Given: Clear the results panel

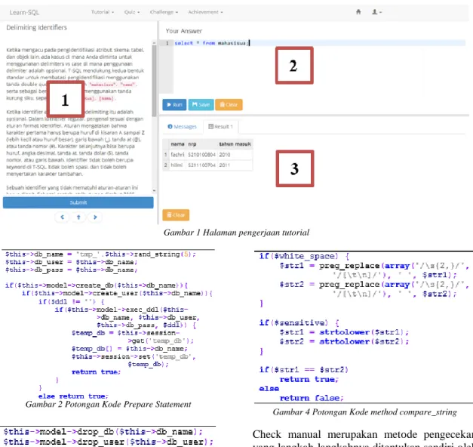Looking at the screenshot, I should (x=176, y=215).
